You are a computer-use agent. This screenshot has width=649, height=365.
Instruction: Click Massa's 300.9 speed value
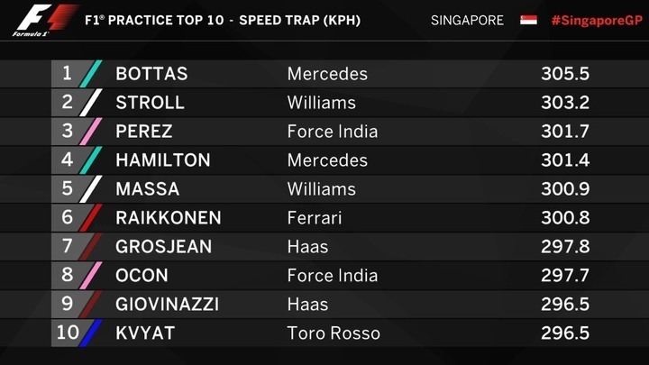[x=565, y=189]
